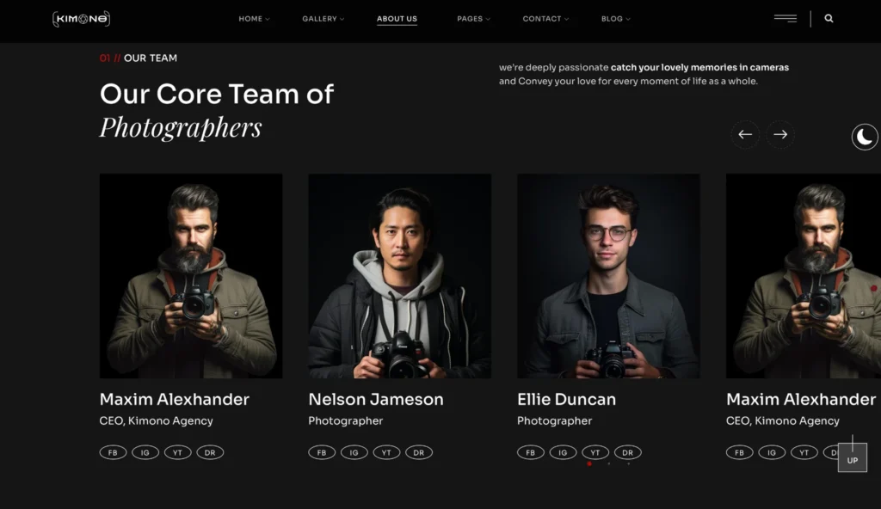
Task: Open the search magnifier icon
Action: click(x=829, y=18)
